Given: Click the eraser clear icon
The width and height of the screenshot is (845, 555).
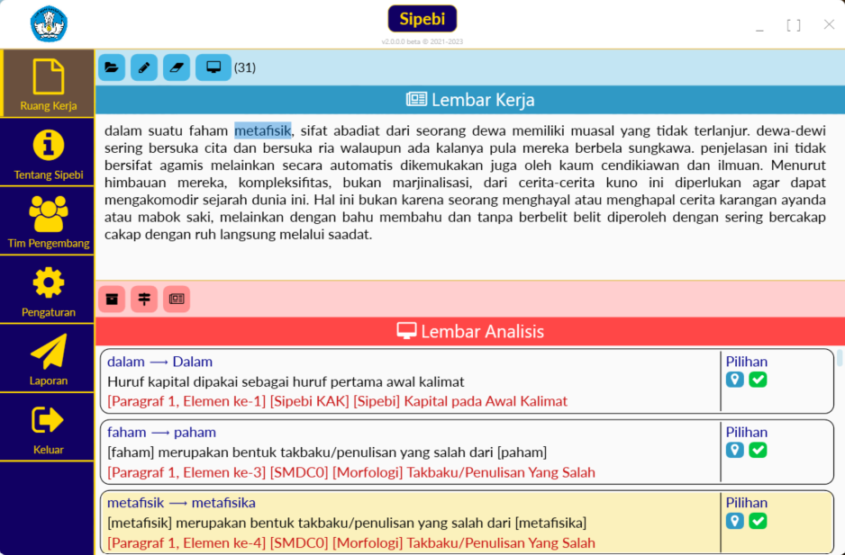Looking at the screenshot, I should click(177, 67).
